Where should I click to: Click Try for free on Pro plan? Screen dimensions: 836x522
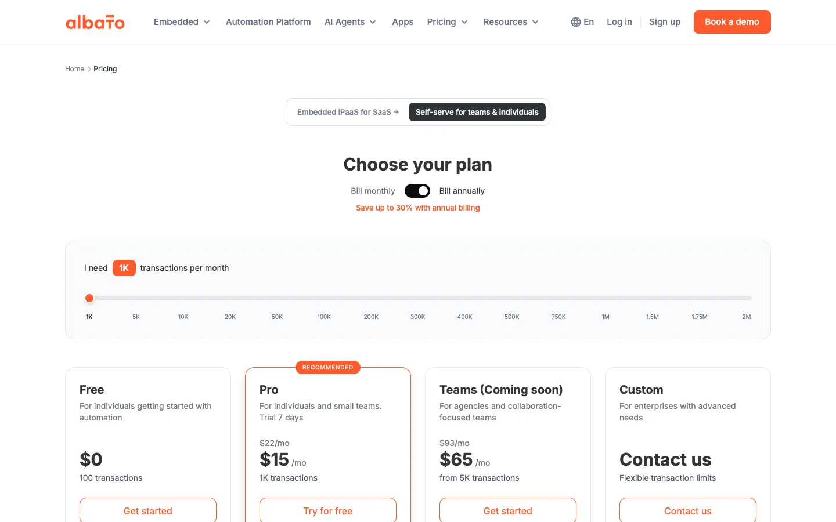328,511
